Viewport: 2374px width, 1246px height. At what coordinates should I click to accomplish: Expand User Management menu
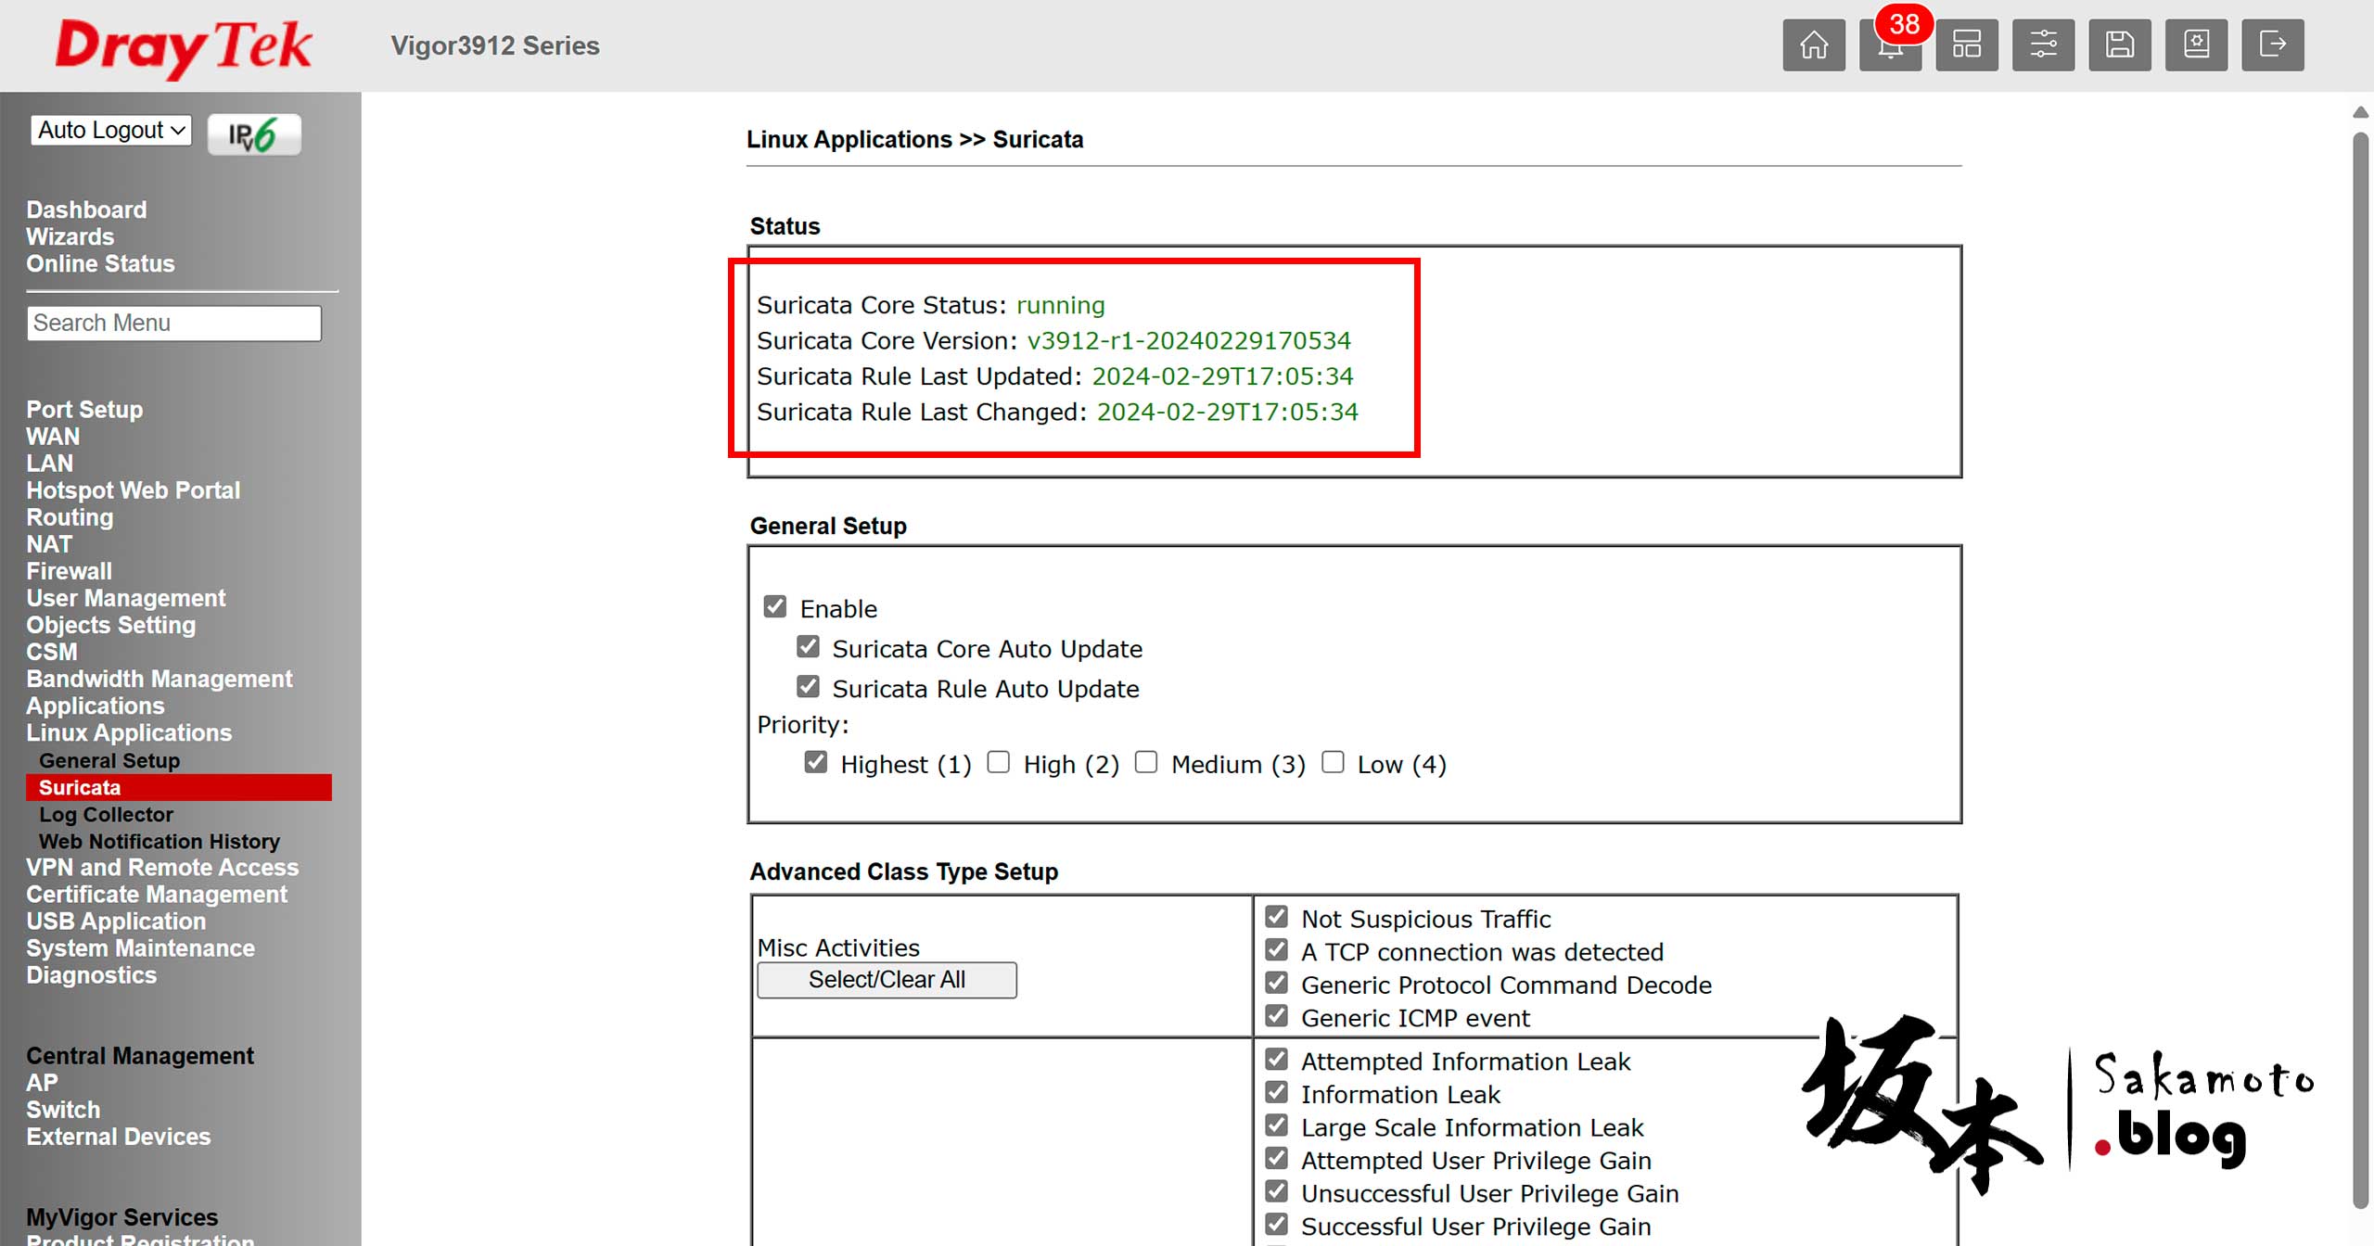point(126,597)
